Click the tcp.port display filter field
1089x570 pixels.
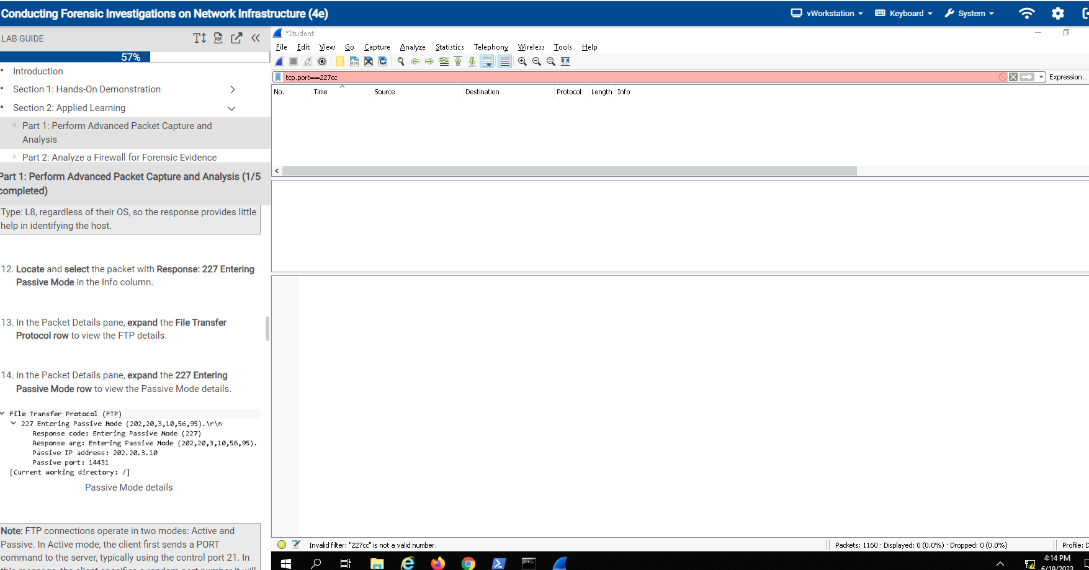point(639,77)
